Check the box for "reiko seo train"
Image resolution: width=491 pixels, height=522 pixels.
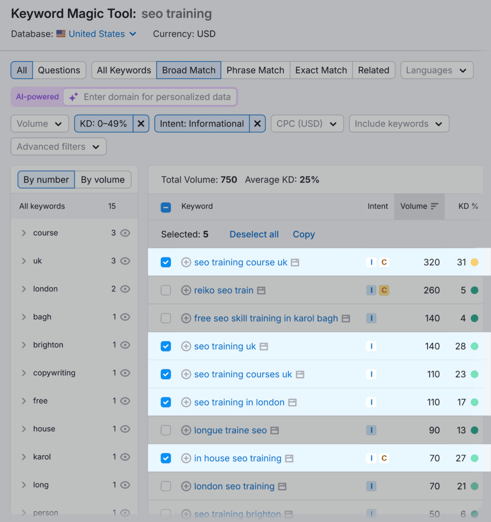pyautogui.click(x=165, y=290)
